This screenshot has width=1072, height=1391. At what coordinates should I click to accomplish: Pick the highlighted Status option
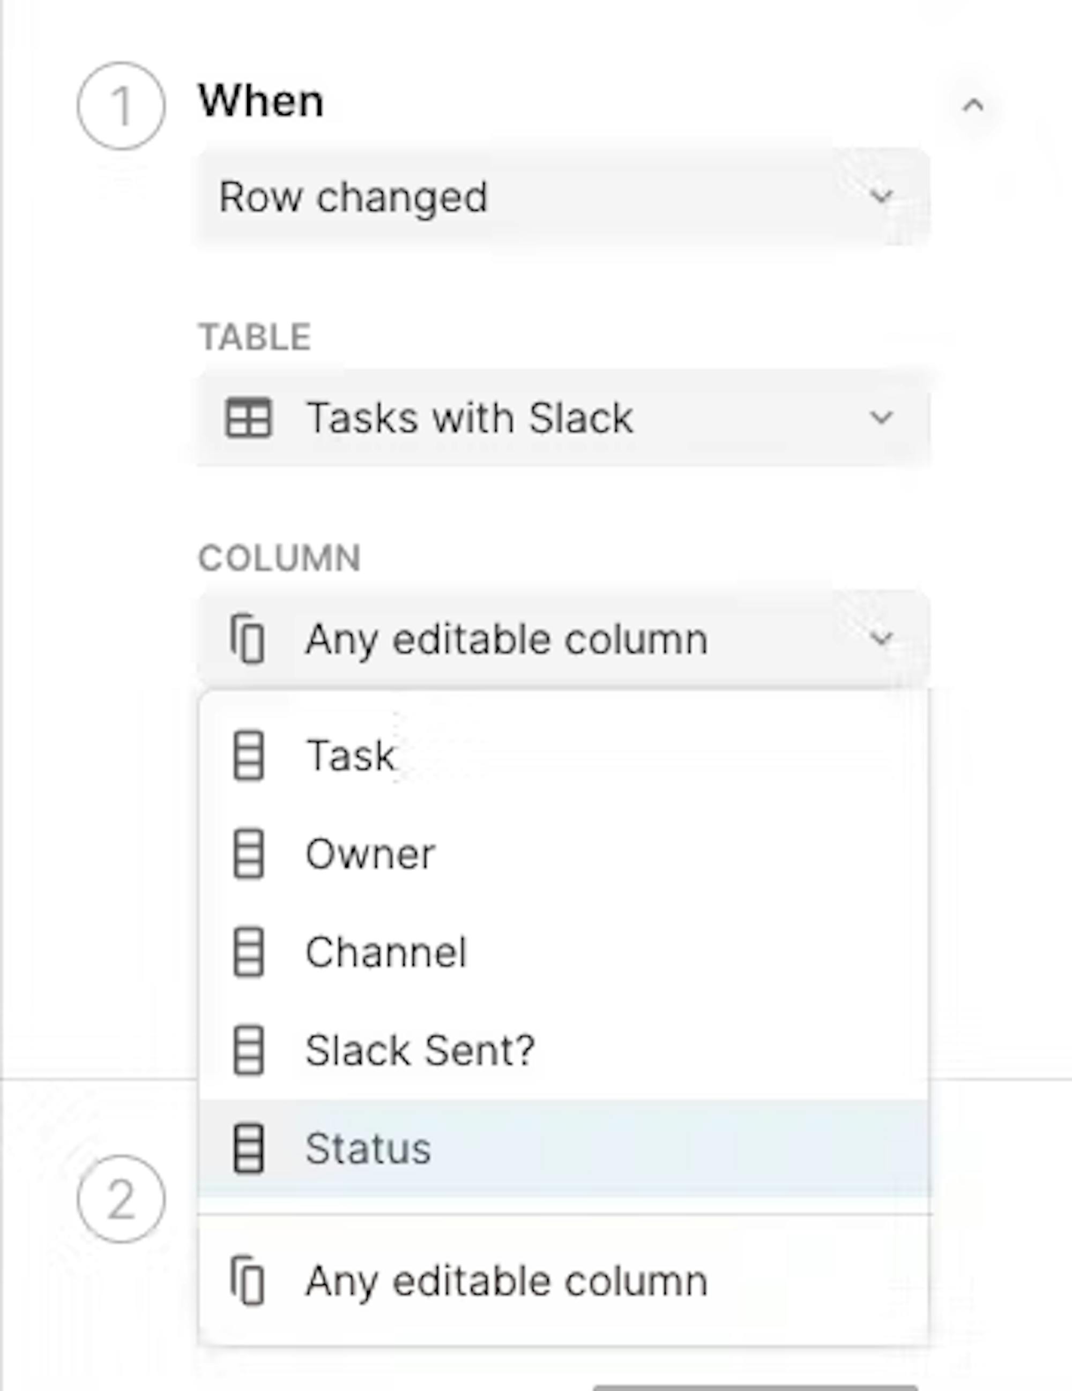(563, 1149)
